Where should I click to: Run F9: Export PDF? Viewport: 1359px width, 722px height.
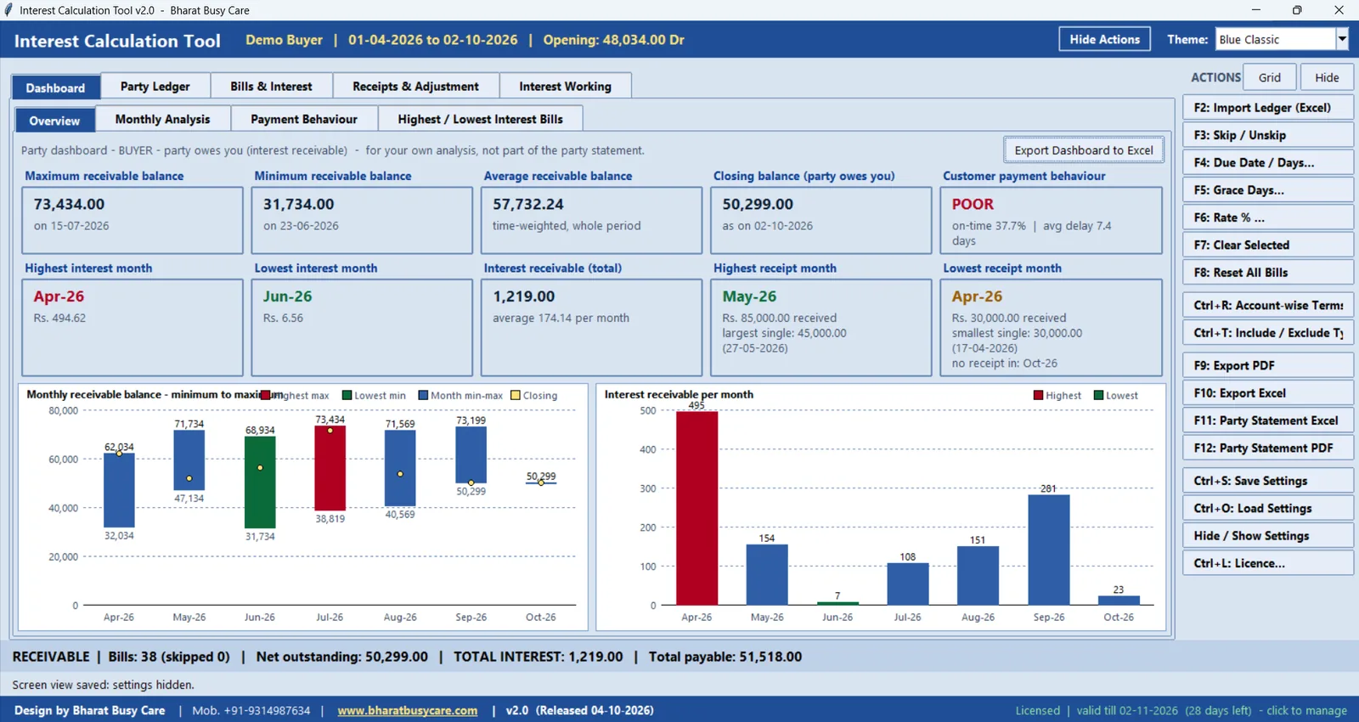1268,365
